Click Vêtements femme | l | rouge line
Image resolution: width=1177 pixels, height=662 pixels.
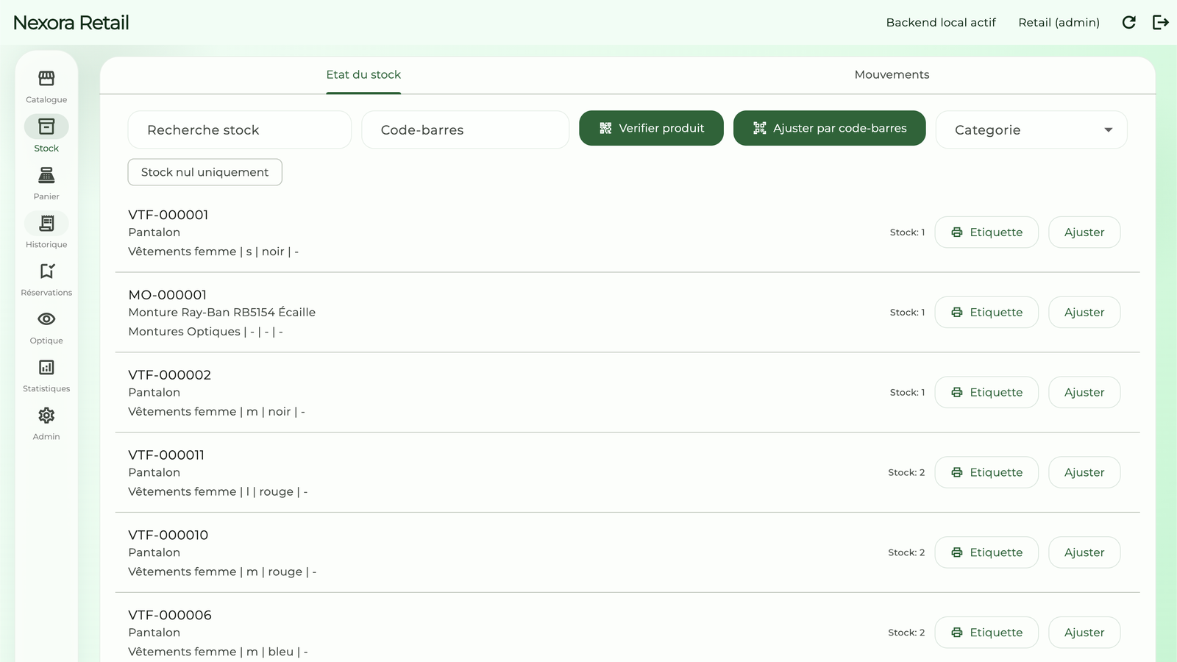tap(218, 491)
